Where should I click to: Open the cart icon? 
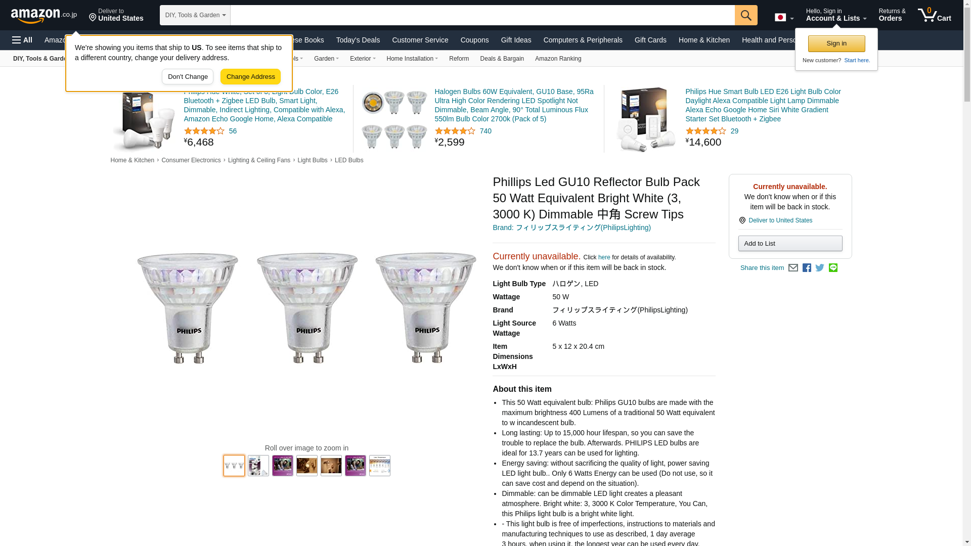(x=935, y=15)
